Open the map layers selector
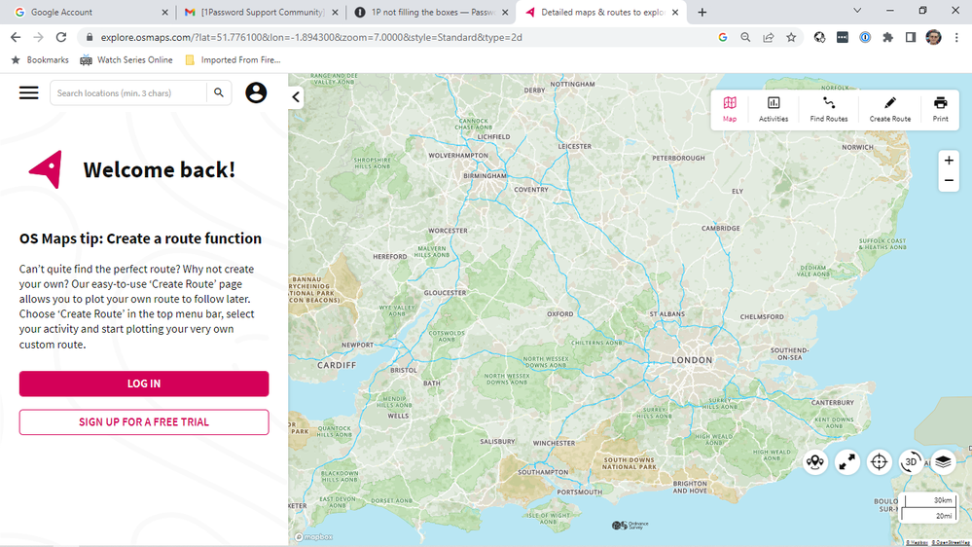Screen dimensions: 972x547 pos(943,461)
